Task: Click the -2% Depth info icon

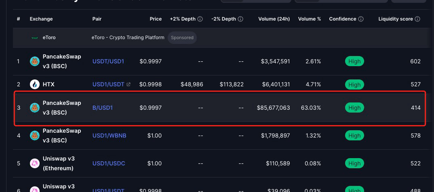Action: [240, 19]
